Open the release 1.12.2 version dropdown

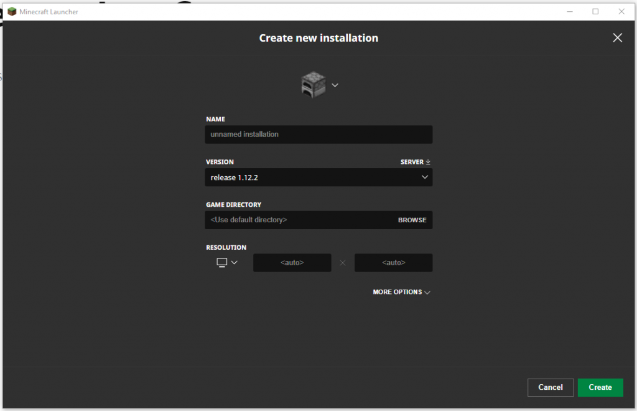318,177
